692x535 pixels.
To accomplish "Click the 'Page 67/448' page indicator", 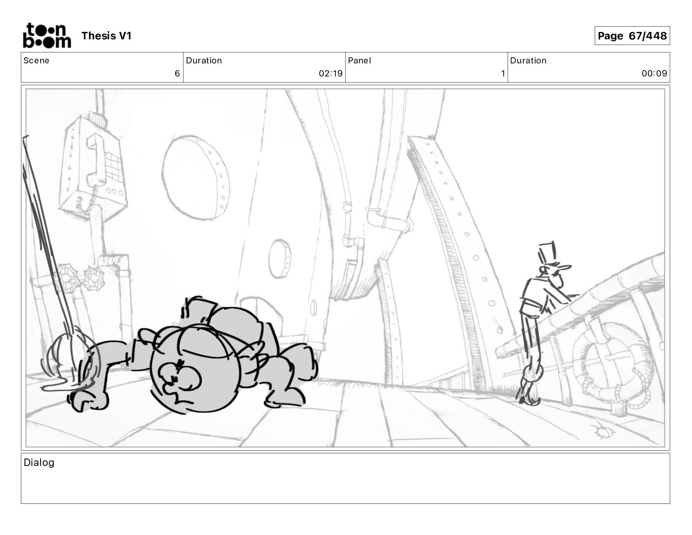I will [x=632, y=36].
